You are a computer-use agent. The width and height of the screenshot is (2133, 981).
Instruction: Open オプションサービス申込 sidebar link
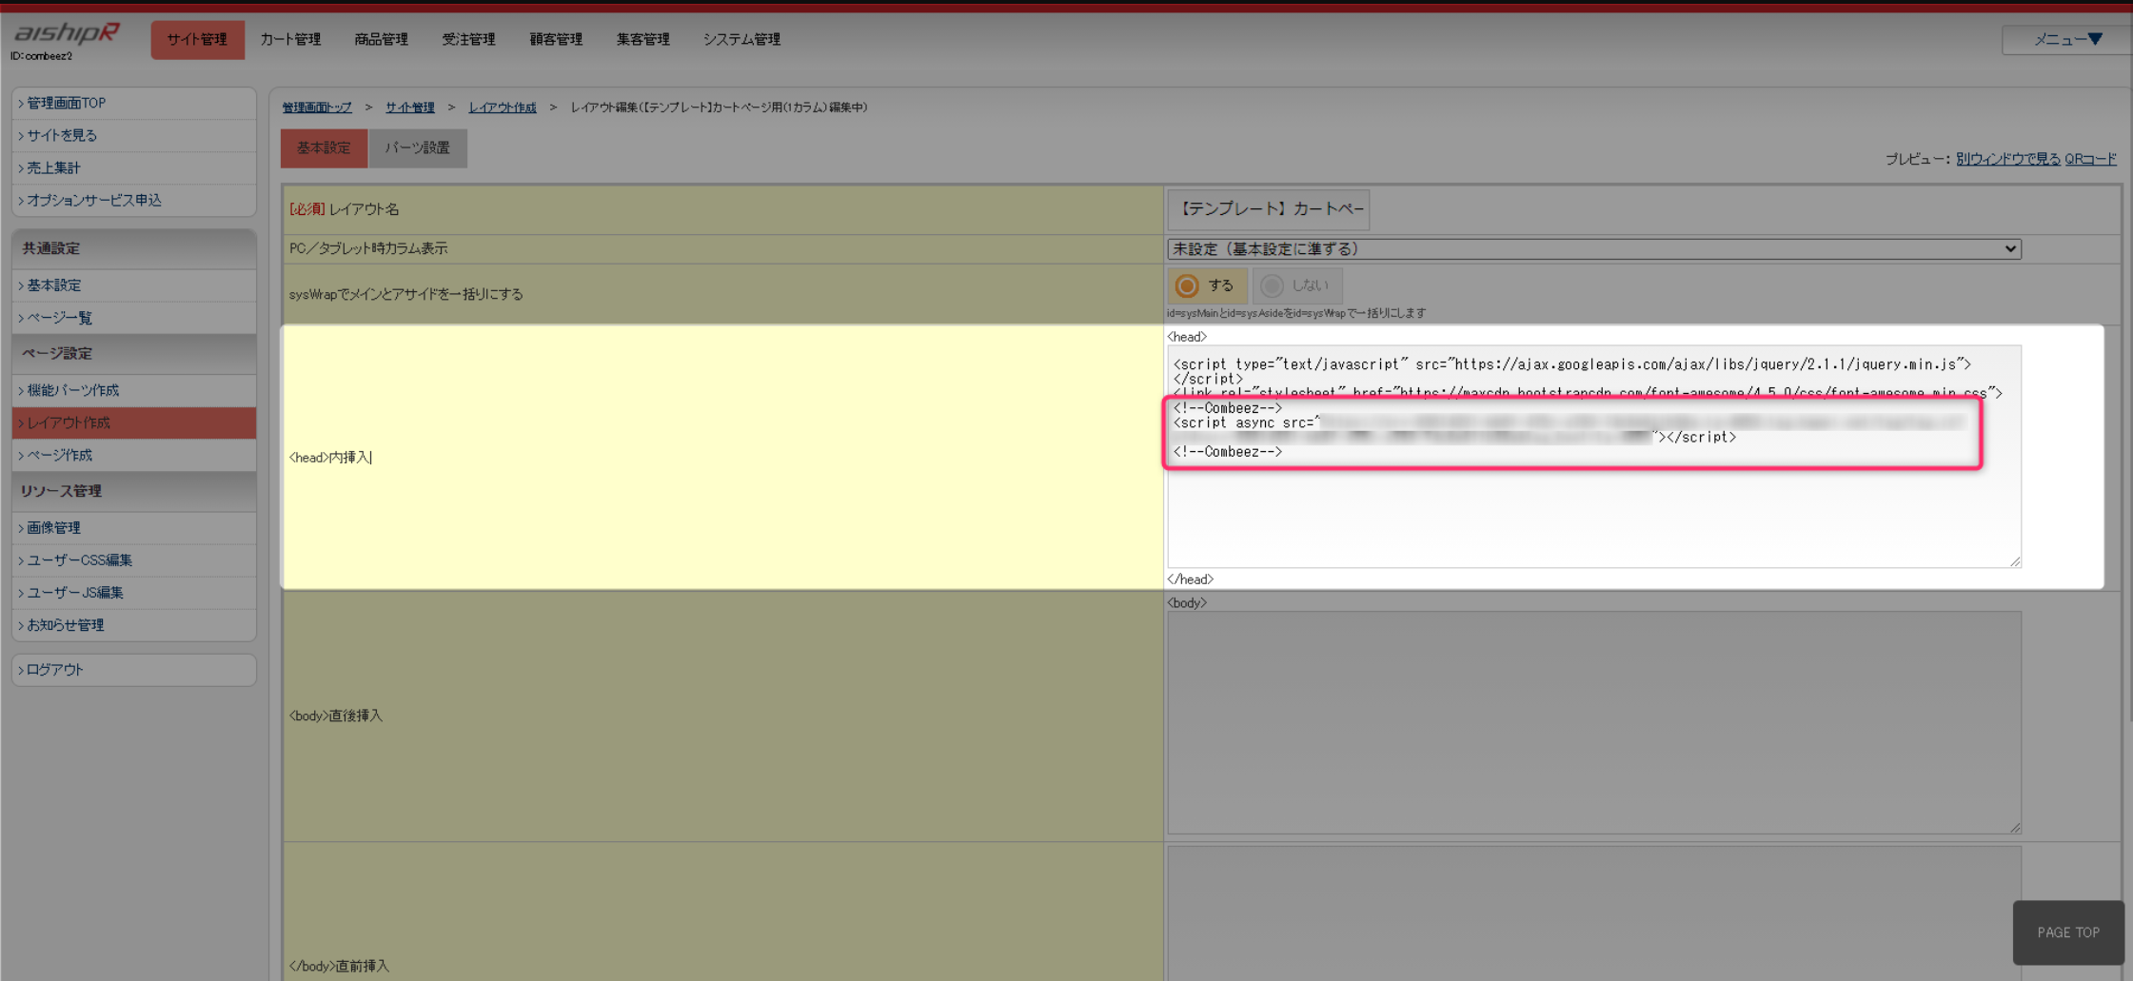pyautogui.click(x=134, y=200)
